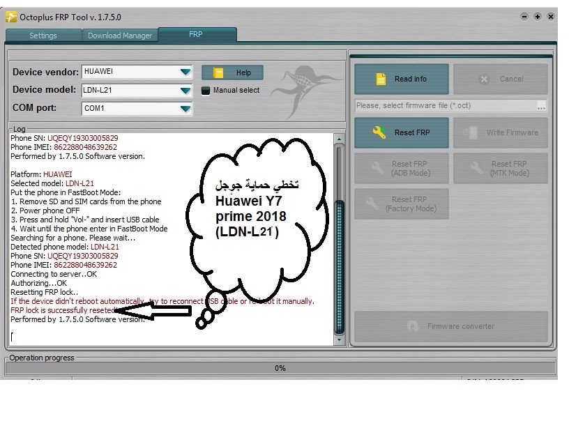569x428 pixels.
Task: Click the Operation progress bar at 0%
Action: (x=280, y=368)
